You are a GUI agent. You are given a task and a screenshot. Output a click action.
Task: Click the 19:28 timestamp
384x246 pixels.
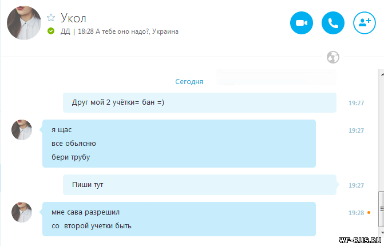(356, 213)
